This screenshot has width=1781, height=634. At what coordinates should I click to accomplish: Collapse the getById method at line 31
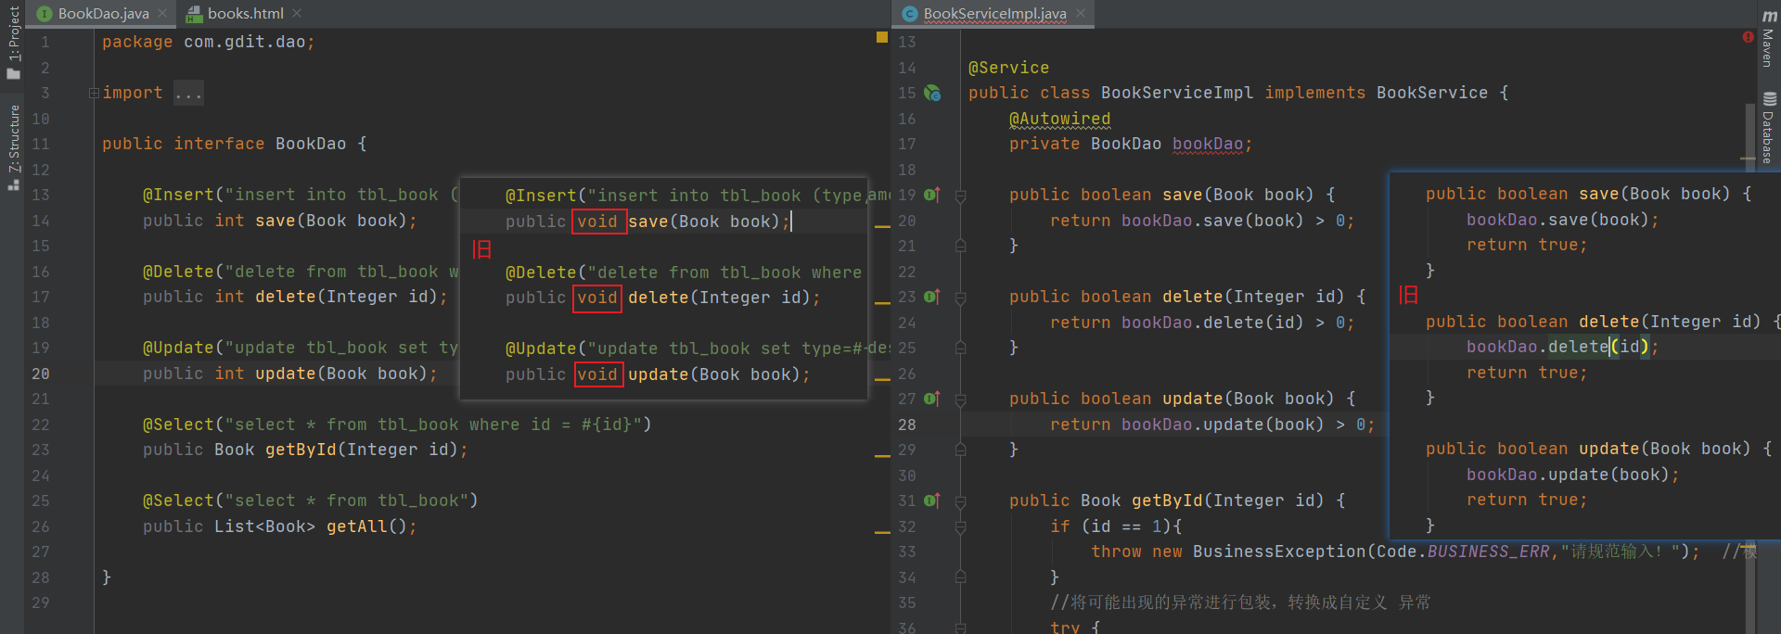click(x=961, y=501)
